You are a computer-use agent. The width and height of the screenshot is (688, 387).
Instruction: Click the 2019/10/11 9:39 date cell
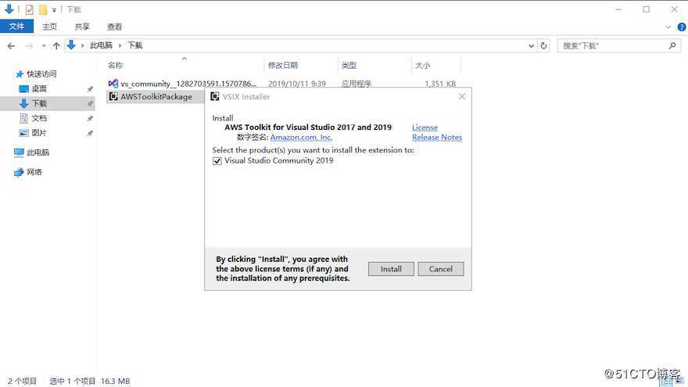point(296,84)
